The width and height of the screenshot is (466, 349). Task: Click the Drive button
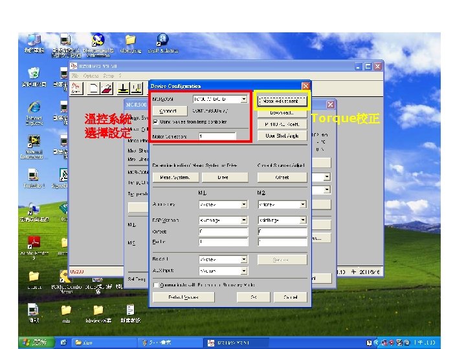click(x=225, y=177)
